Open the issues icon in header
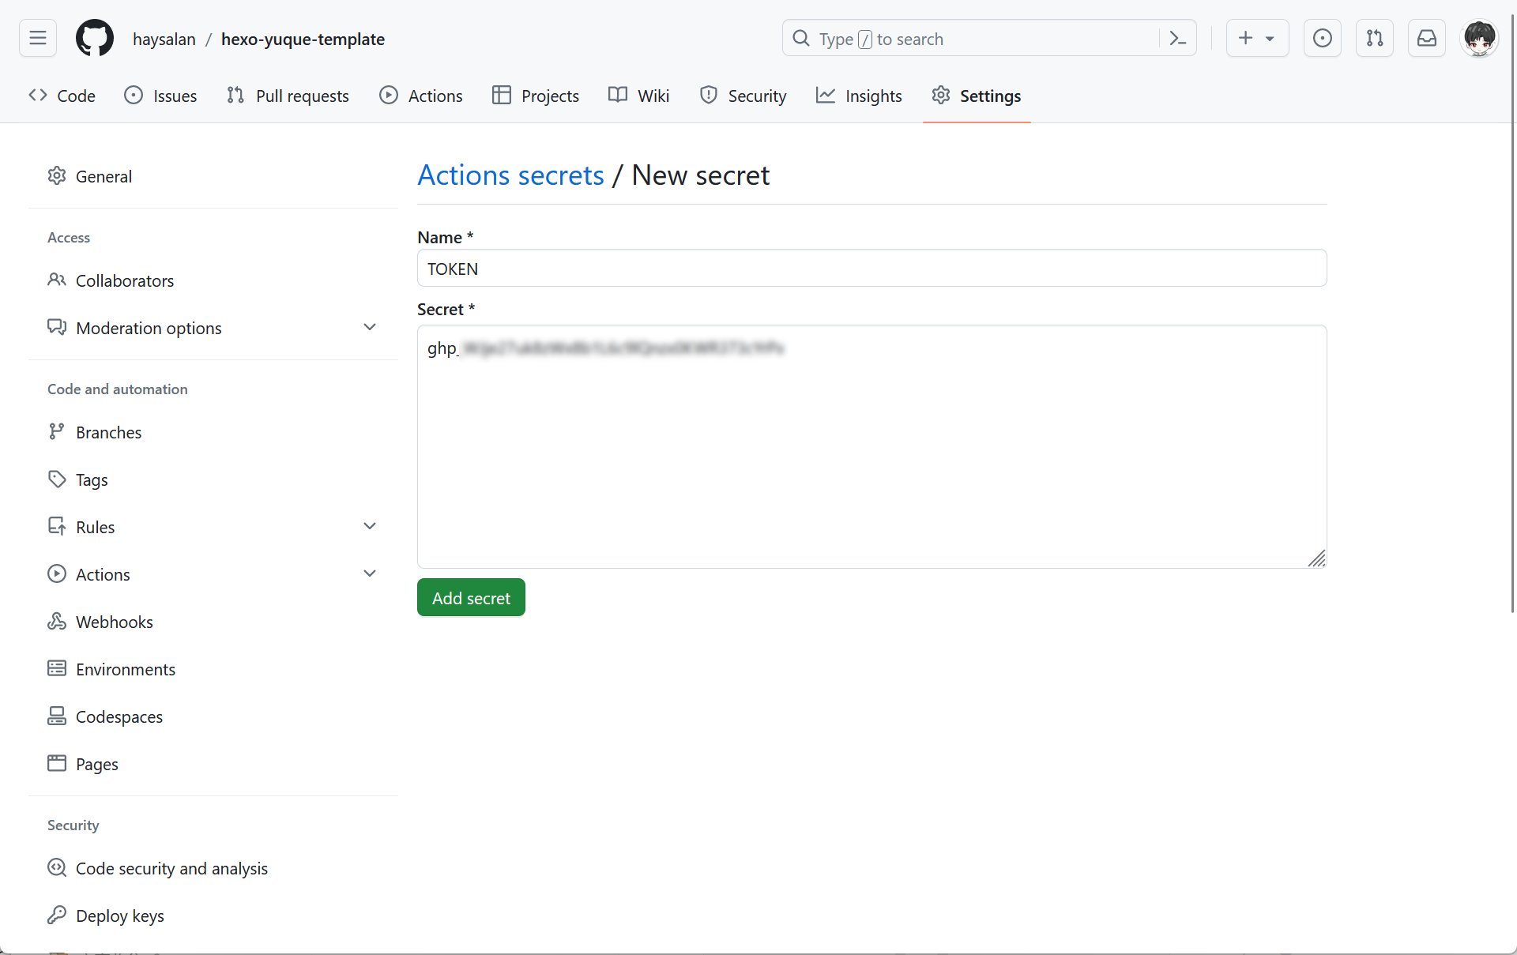This screenshot has width=1517, height=955. [x=1322, y=38]
